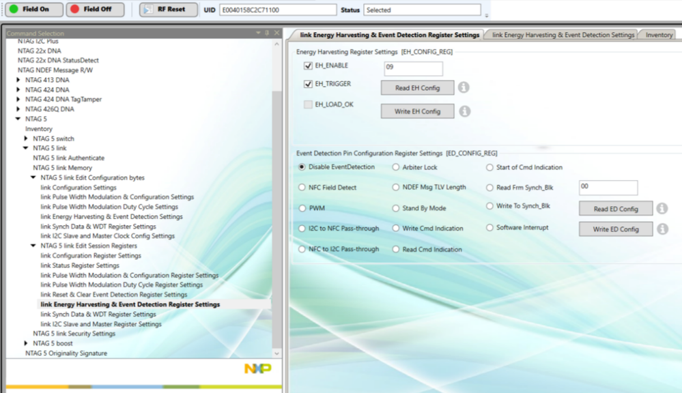682x393 pixels.
Task: Collapse the NTAG 5 tree node
Action: tap(18, 119)
